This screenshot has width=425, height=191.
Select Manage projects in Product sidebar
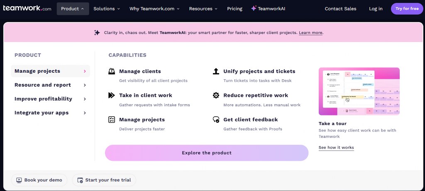pos(50,71)
